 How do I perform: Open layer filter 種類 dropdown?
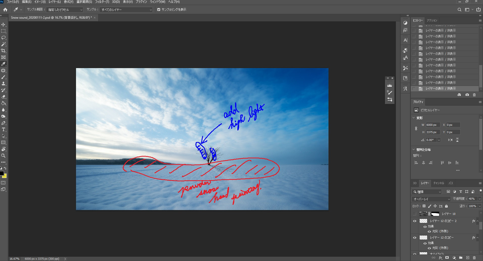[x=427, y=192]
